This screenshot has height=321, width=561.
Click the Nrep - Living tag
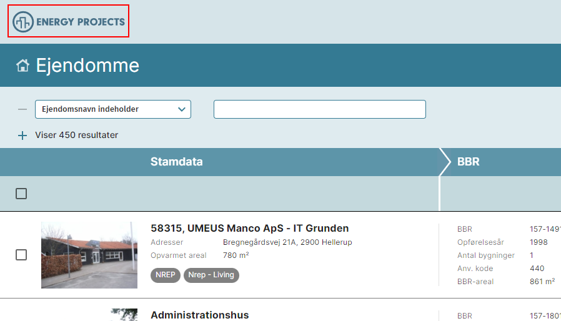[x=211, y=275]
